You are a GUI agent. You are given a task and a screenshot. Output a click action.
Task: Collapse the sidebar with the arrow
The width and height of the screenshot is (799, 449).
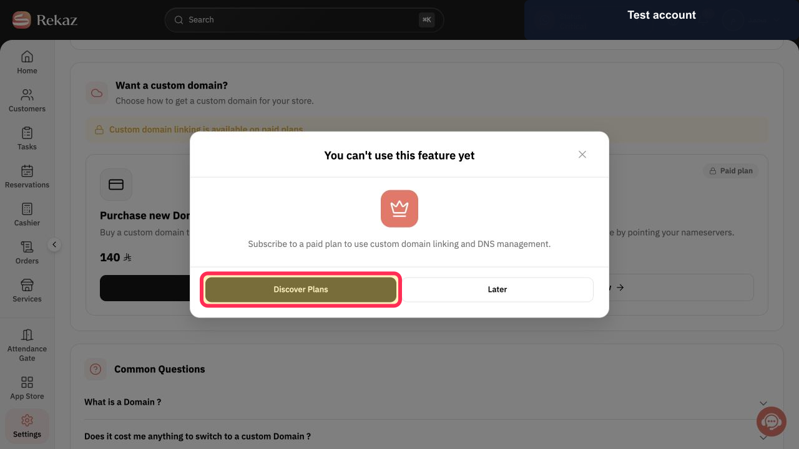(54, 244)
